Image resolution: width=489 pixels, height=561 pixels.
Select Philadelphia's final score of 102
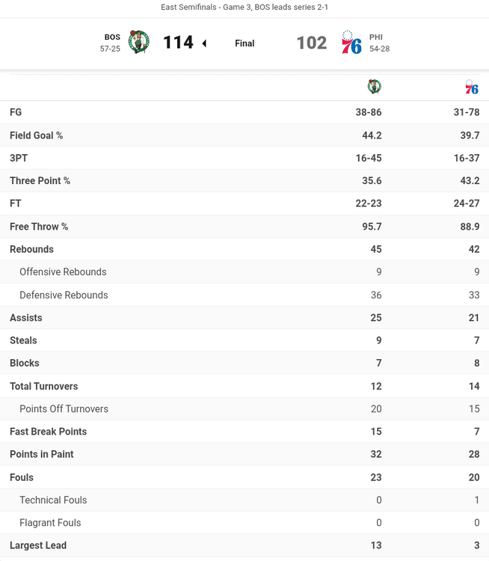click(x=311, y=43)
